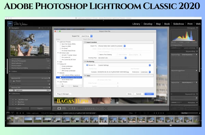Viewport: 205px width, 135px height.
Task: Collapse the right panel with edge arrow
Action: [x=201, y=69]
